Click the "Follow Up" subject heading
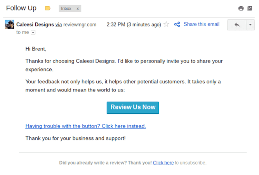Image resolution: width=259 pixels, height=175 pixels. tap(21, 8)
